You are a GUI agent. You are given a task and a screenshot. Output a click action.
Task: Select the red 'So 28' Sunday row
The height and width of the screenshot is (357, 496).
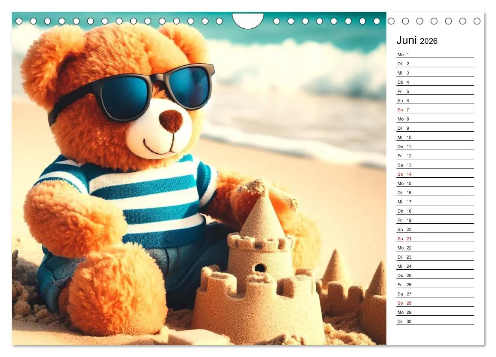click(x=435, y=303)
